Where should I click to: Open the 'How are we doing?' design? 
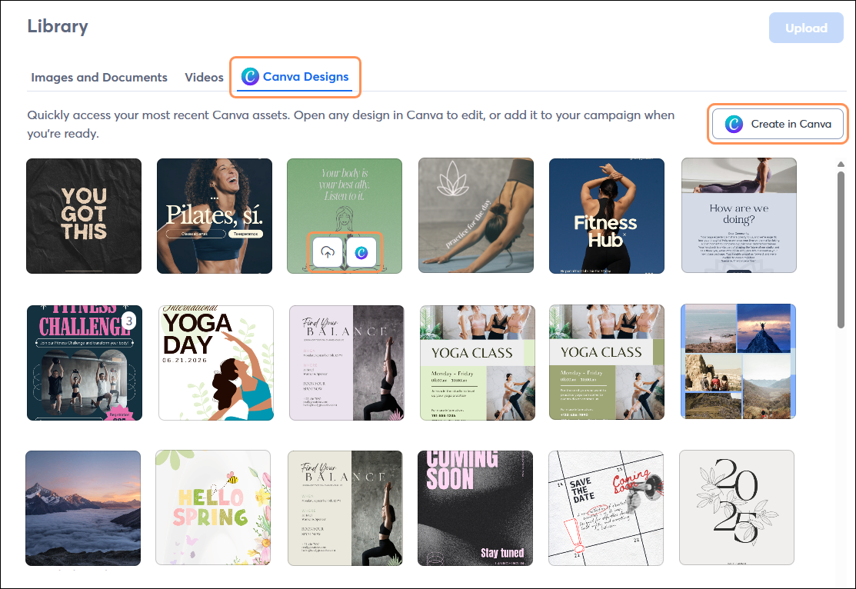(x=738, y=216)
